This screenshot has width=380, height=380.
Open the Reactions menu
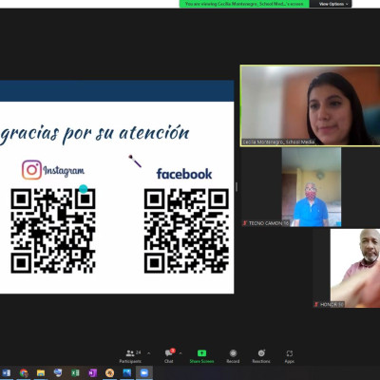point(261,356)
